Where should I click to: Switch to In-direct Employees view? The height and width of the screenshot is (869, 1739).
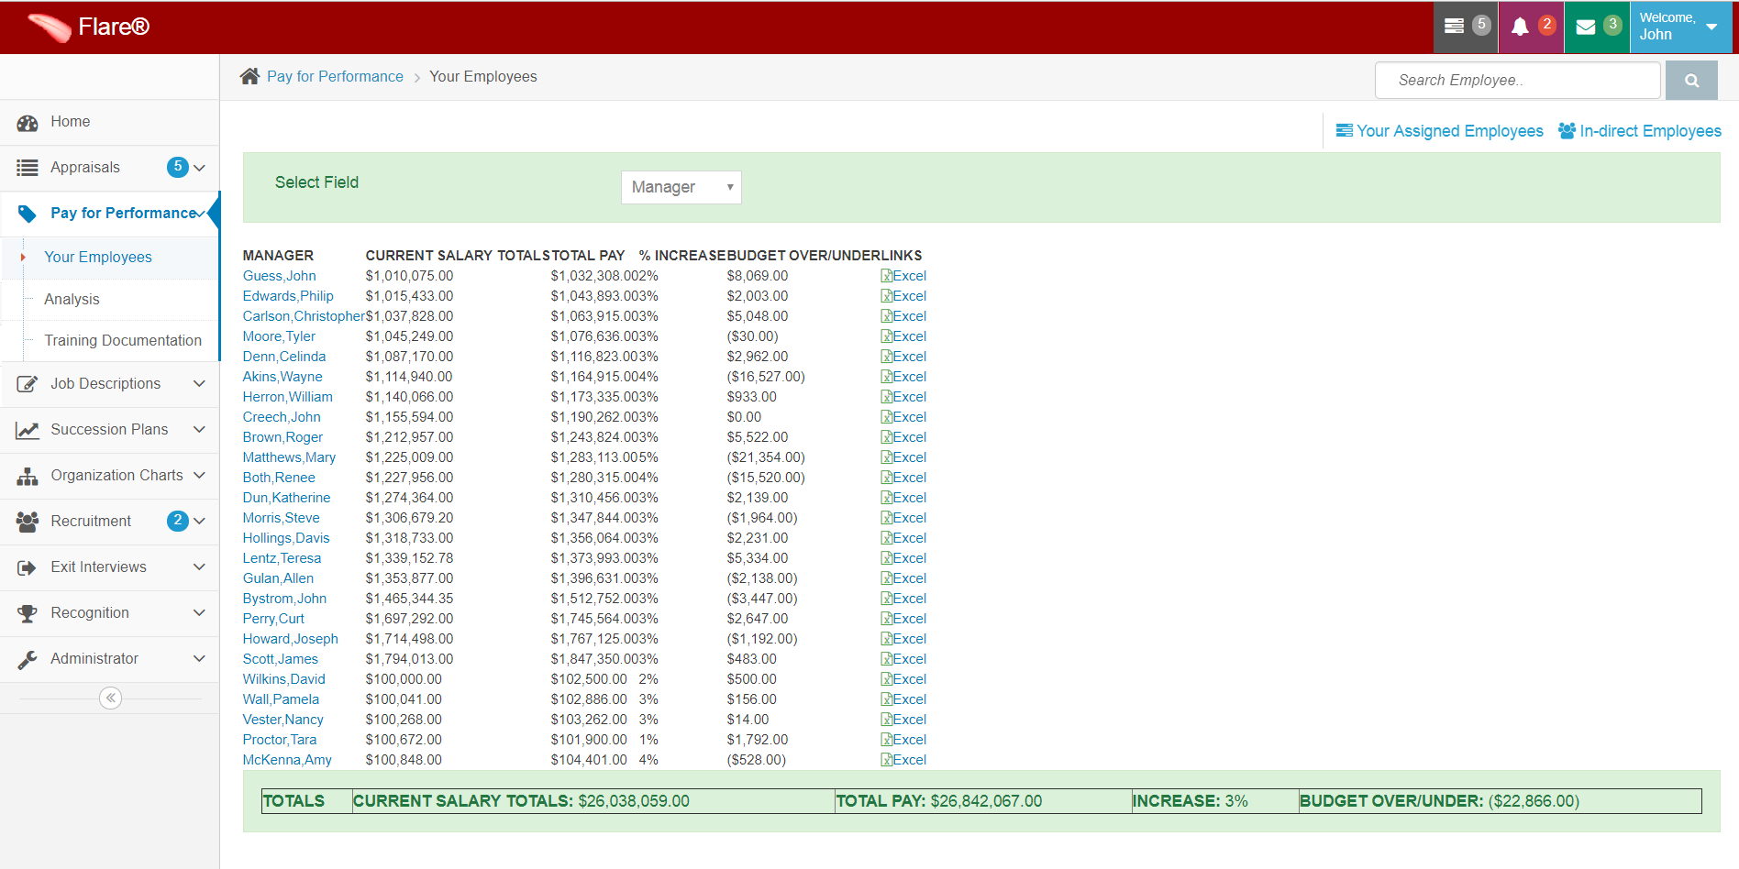[x=1640, y=131]
